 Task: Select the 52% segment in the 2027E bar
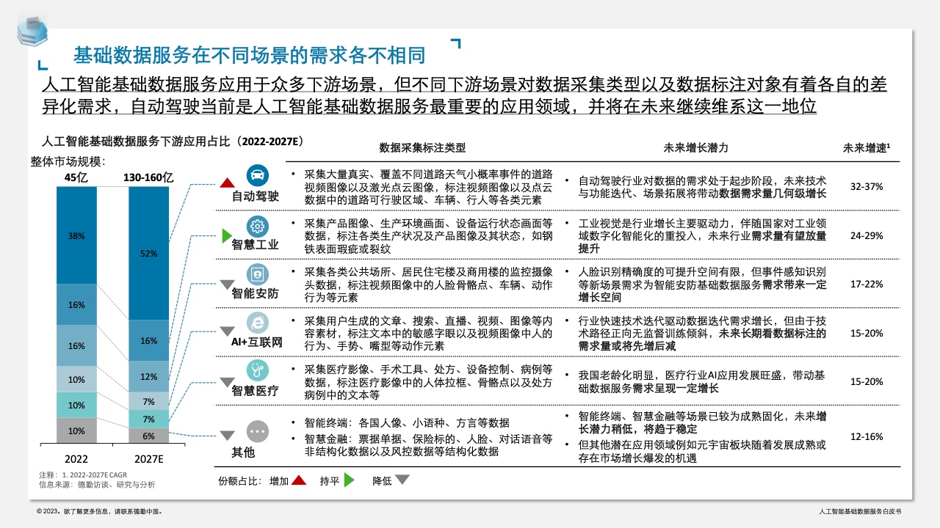pyautogui.click(x=148, y=253)
